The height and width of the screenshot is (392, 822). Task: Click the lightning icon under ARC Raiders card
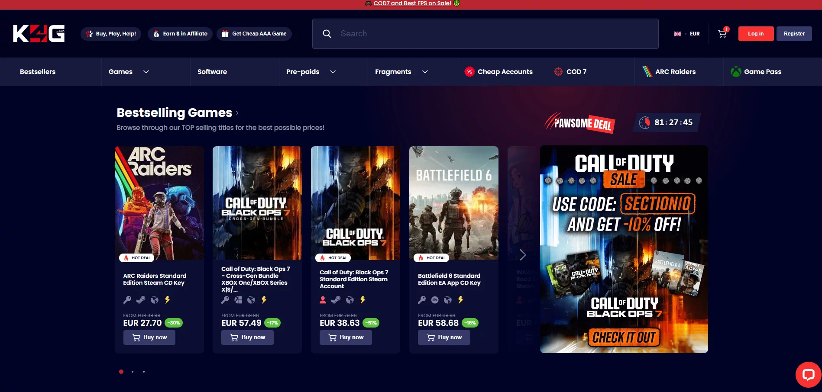click(x=167, y=300)
